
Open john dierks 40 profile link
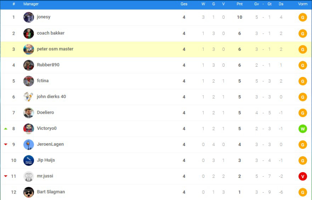pos(51,97)
